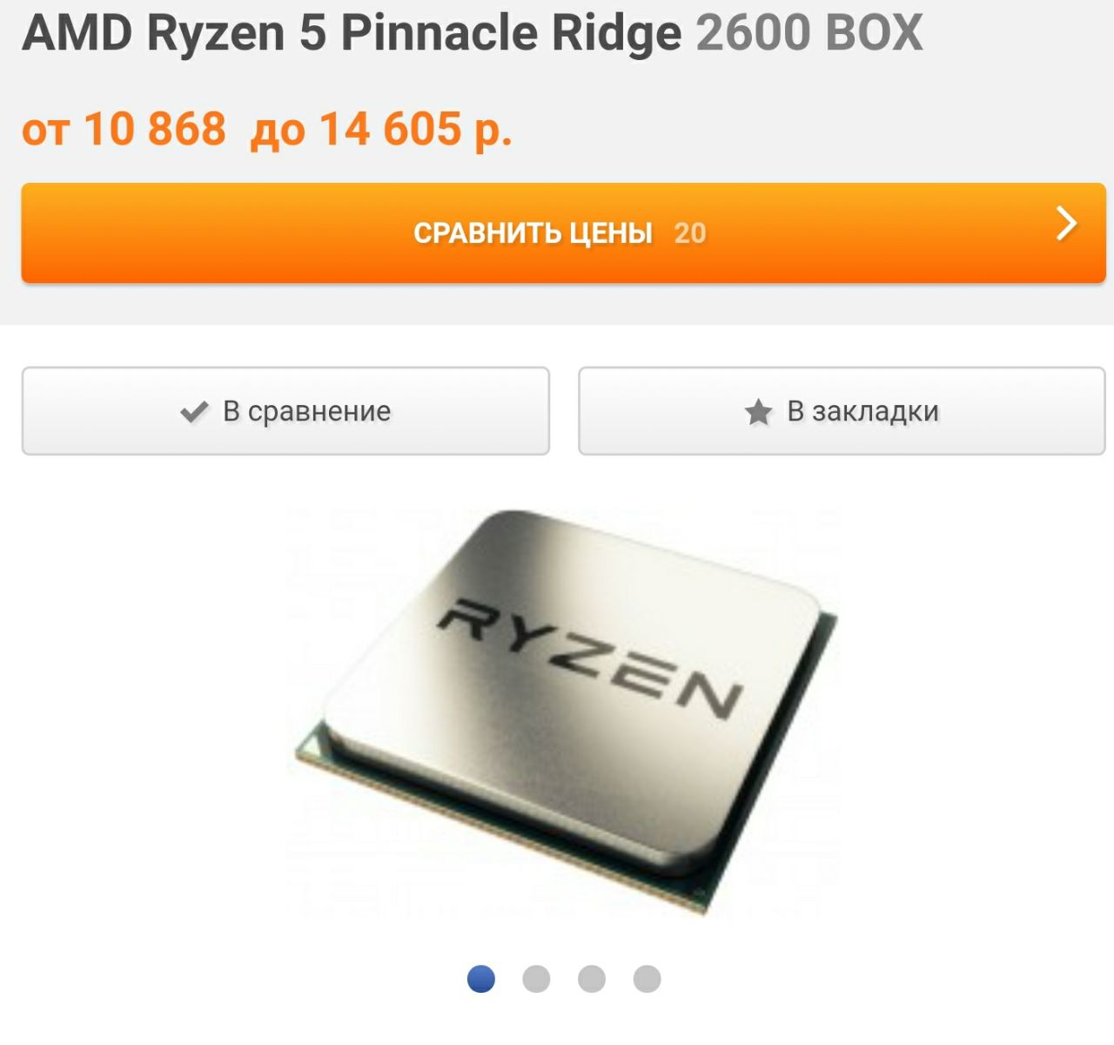1114x1045 pixels.
Task: Click the star icon in В закладки
Action: [x=758, y=412]
